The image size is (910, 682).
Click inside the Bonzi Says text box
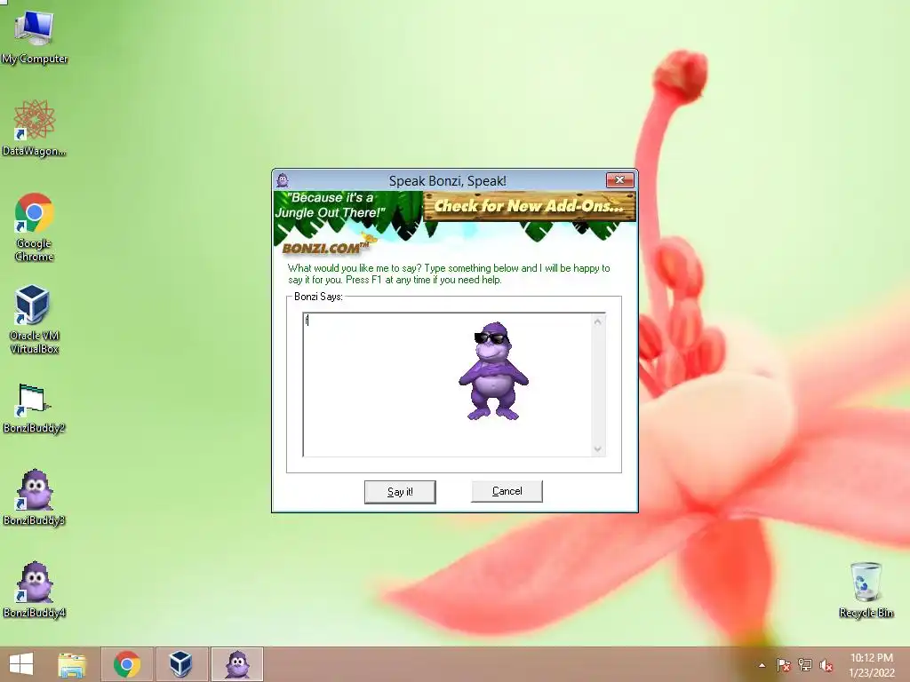click(x=447, y=385)
